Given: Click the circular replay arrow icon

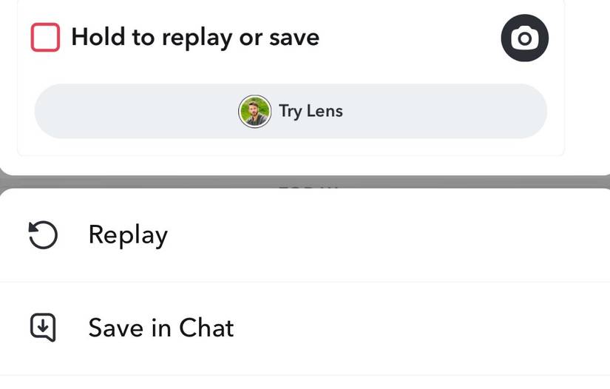Looking at the screenshot, I should 43,235.
